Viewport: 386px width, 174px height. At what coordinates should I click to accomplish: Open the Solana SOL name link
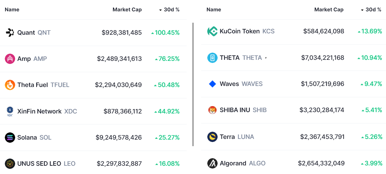[x=27, y=138]
